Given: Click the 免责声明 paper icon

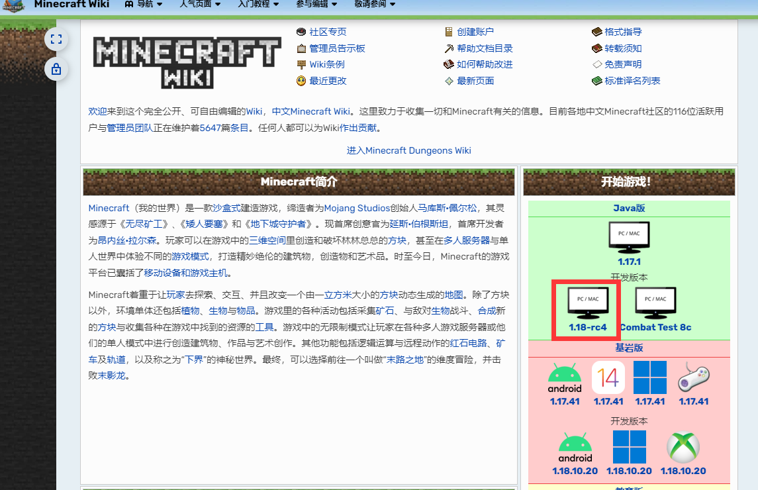Looking at the screenshot, I should click(x=597, y=64).
